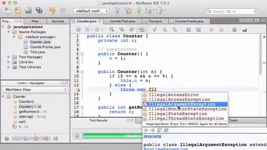Expand the Test Libraries node
The width and height of the screenshot is (267, 150).
pos(8,67)
